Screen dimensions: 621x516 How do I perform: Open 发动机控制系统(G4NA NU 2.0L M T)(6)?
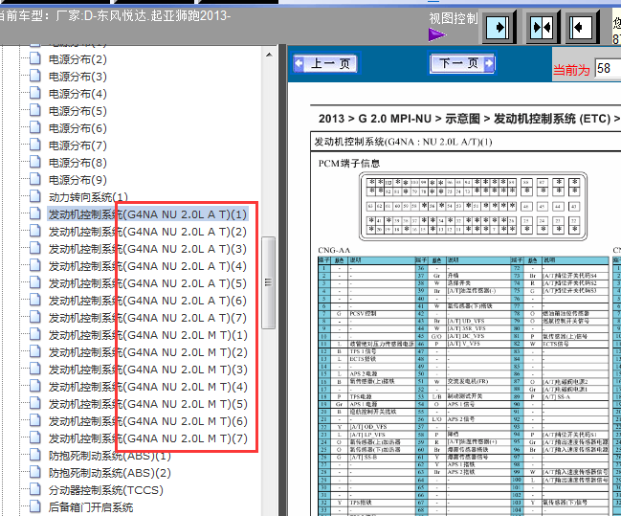coord(147,421)
